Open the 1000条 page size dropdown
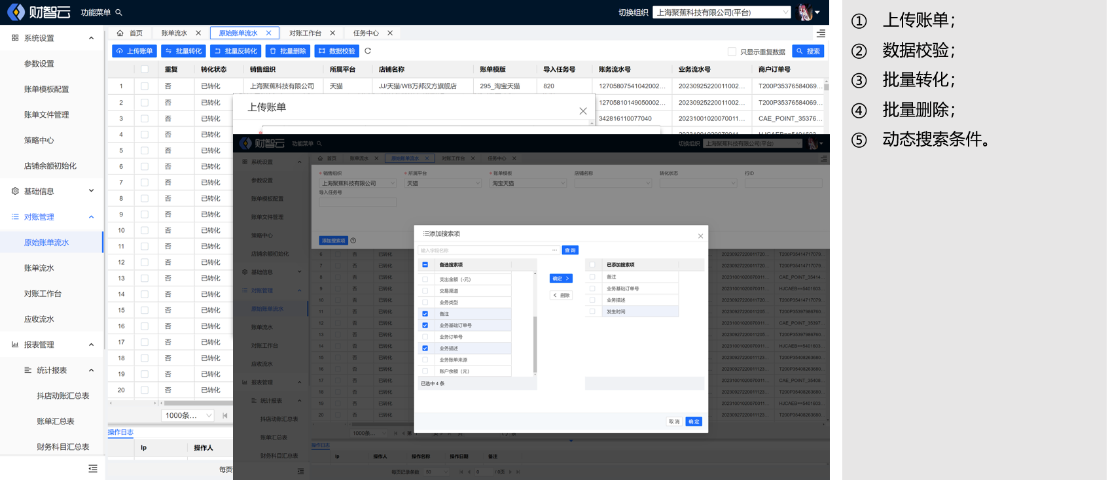This screenshot has height=480, width=1108. [x=188, y=415]
